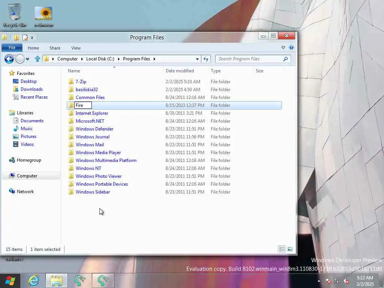Viewport: 384px width, 288px height.
Task: Select the Windows Sidebar folder
Action: click(x=93, y=192)
